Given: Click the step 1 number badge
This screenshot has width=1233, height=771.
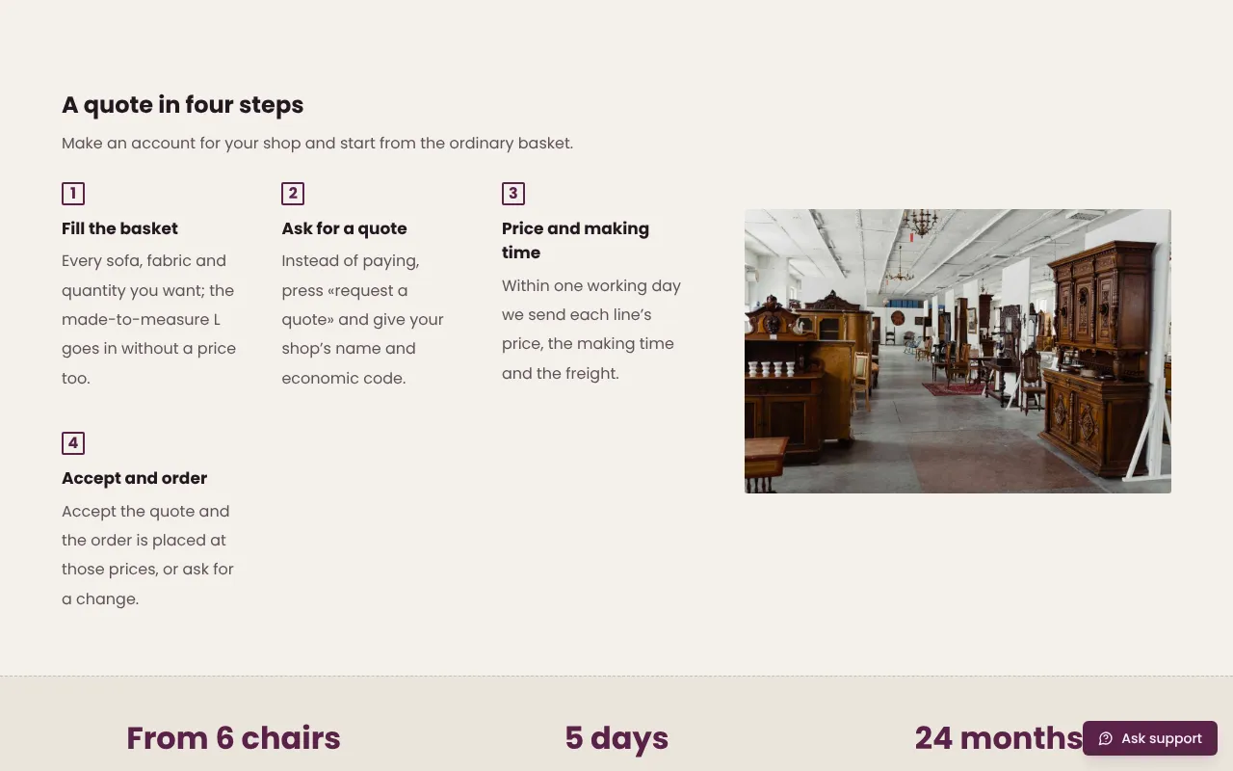Looking at the screenshot, I should pos(73,194).
